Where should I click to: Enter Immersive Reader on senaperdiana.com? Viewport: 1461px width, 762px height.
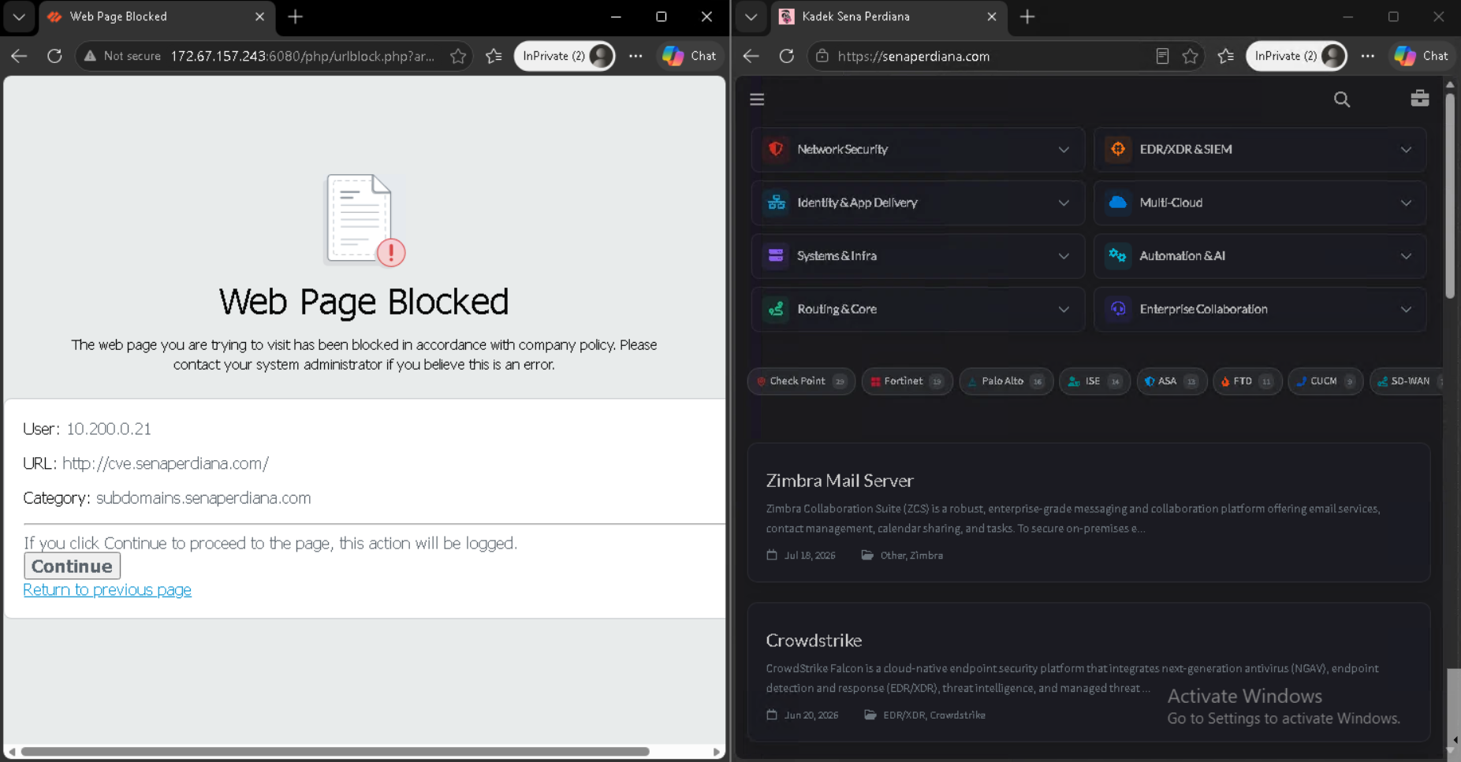tap(1162, 56)
